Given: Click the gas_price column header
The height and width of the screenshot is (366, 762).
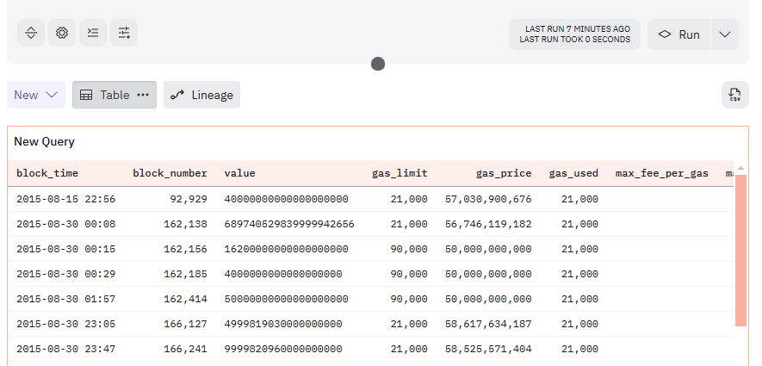Looking at the screenshot, I should point(504,173).
